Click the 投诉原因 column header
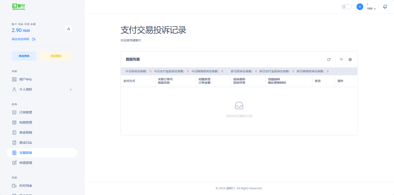 point(239,79)
